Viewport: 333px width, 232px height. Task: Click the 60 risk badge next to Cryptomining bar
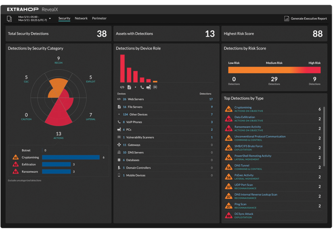[15, 157]
